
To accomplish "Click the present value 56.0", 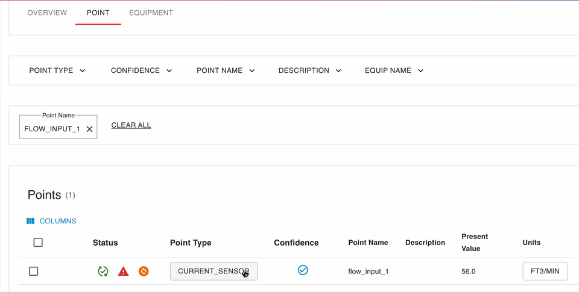I will 468,272.
